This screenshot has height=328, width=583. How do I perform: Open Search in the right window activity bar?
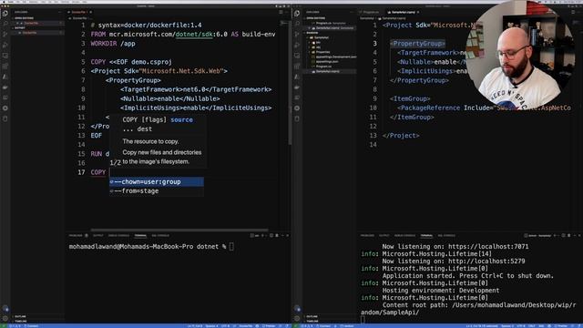[297, 24]
